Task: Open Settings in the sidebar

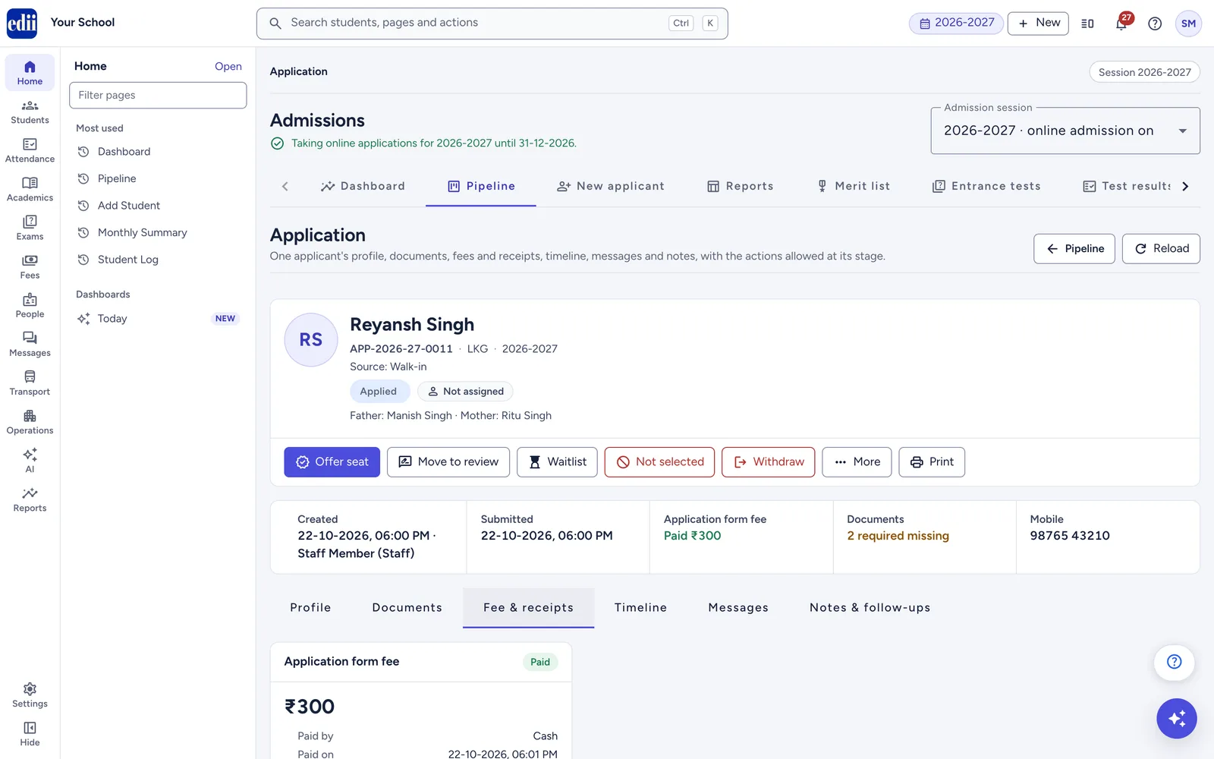Action: click(x=30, y=694)
